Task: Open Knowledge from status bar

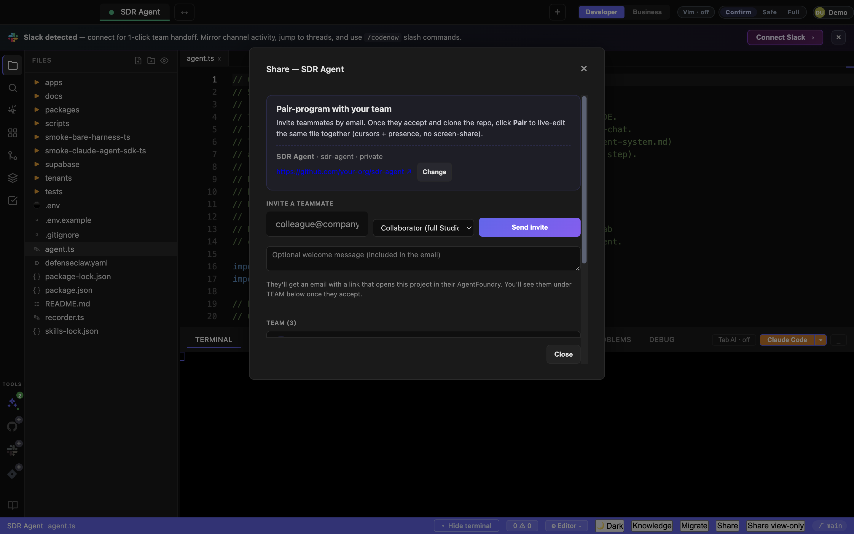Action: pos(652,526)
